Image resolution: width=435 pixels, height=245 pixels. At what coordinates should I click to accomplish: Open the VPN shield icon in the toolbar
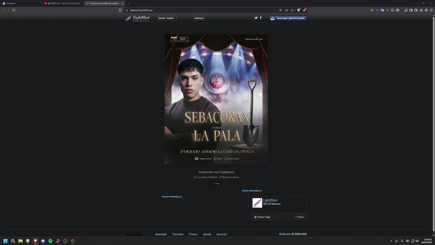click(x=426, y=10)
